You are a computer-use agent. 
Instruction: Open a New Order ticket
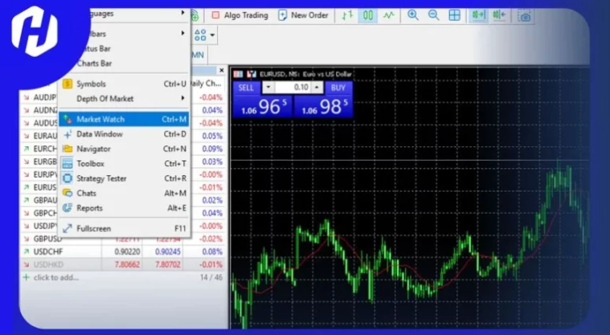click(x=304, y=15)
